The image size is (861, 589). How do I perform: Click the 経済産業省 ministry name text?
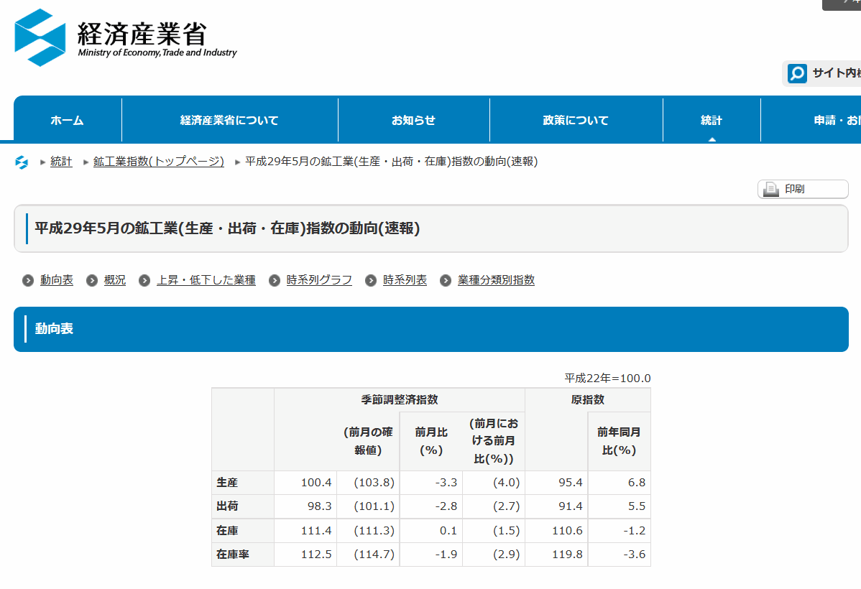142,34
